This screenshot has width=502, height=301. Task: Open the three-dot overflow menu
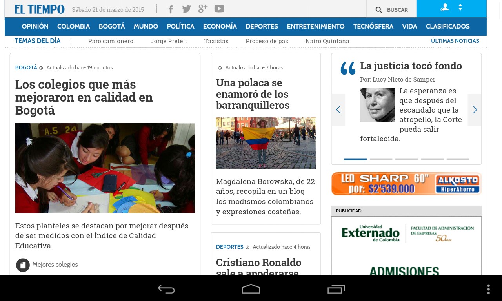click(488, 289)
